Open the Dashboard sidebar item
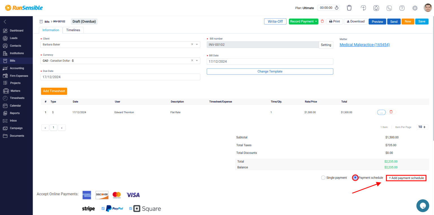Image resolution: width=434 pixels, height=215 pixels. (16, 30)
